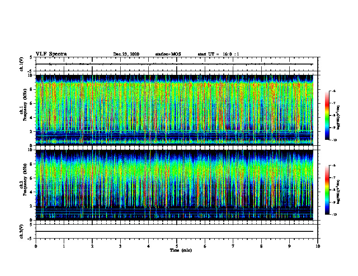
Task: Click the ch.2 spectrogram color scale bar
Action: (327, 190)
